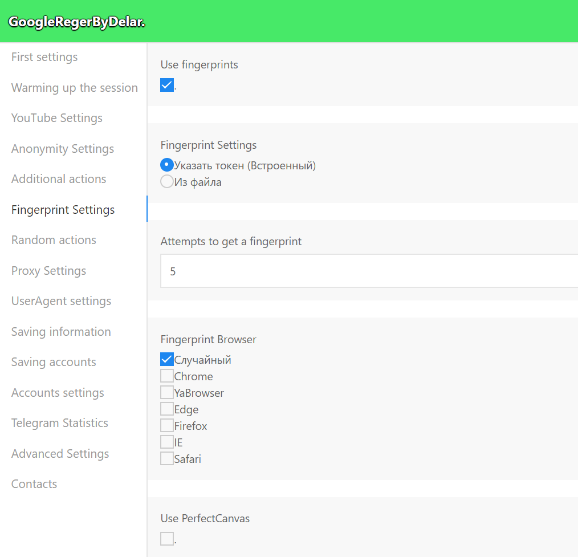The width and height of the screenshot is (578, 557).
Task: Select Fingerprint Settings in sidebar
Action: 63,210
